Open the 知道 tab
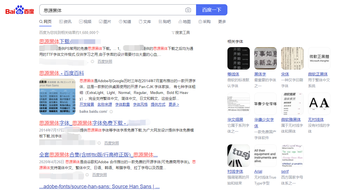 point(125,22)
